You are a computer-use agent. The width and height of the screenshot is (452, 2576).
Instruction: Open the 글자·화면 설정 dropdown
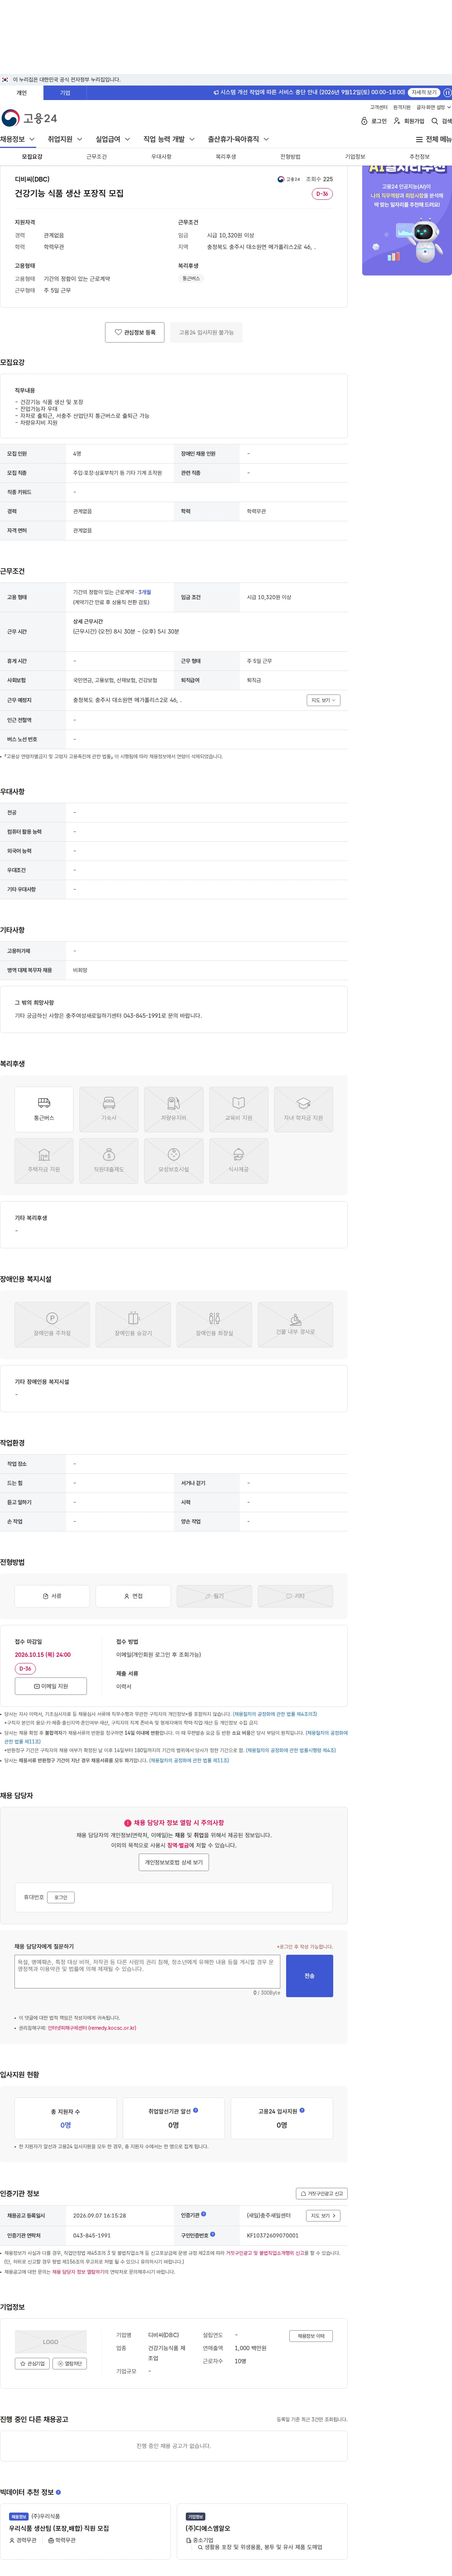[433, 107]
